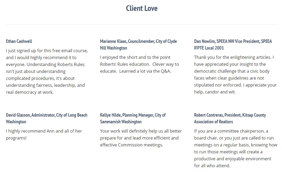Click 'real democracy at work' sentence
Viewport: 282px width, 172px height.
pos(30,92)
